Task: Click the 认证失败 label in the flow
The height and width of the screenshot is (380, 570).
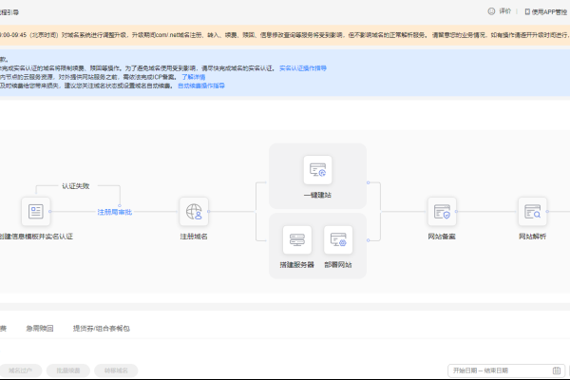Action: tap(75, 186)
